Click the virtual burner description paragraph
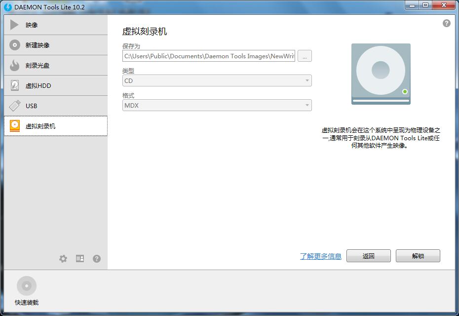The image size is (459, 316). coord(381,138)
